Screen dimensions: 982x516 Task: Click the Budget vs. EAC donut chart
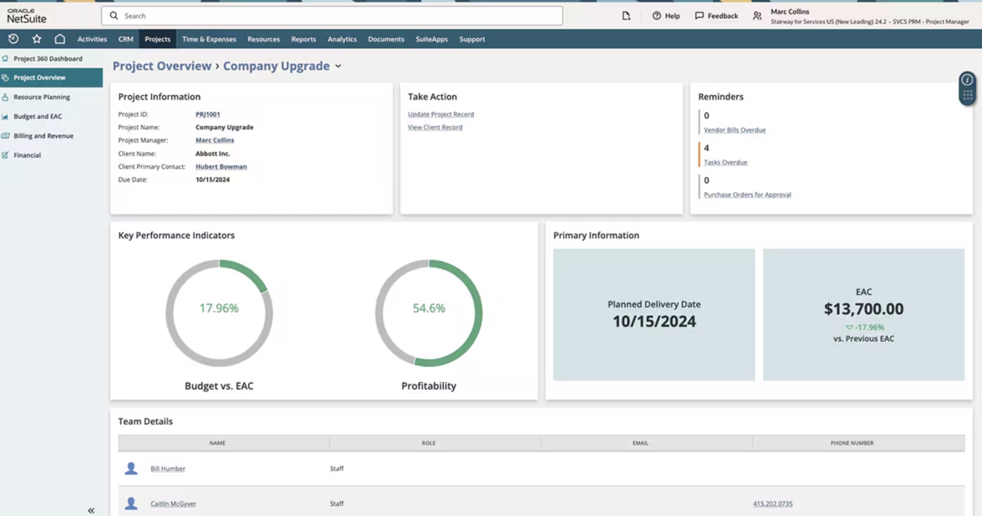click(x=219, y=313)
